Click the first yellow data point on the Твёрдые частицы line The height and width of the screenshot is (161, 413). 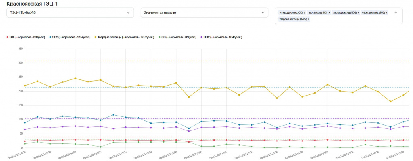25,86
